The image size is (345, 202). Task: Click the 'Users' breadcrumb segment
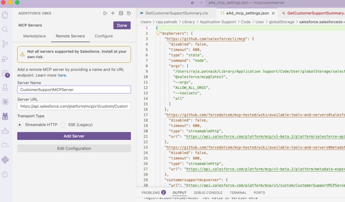145,22
